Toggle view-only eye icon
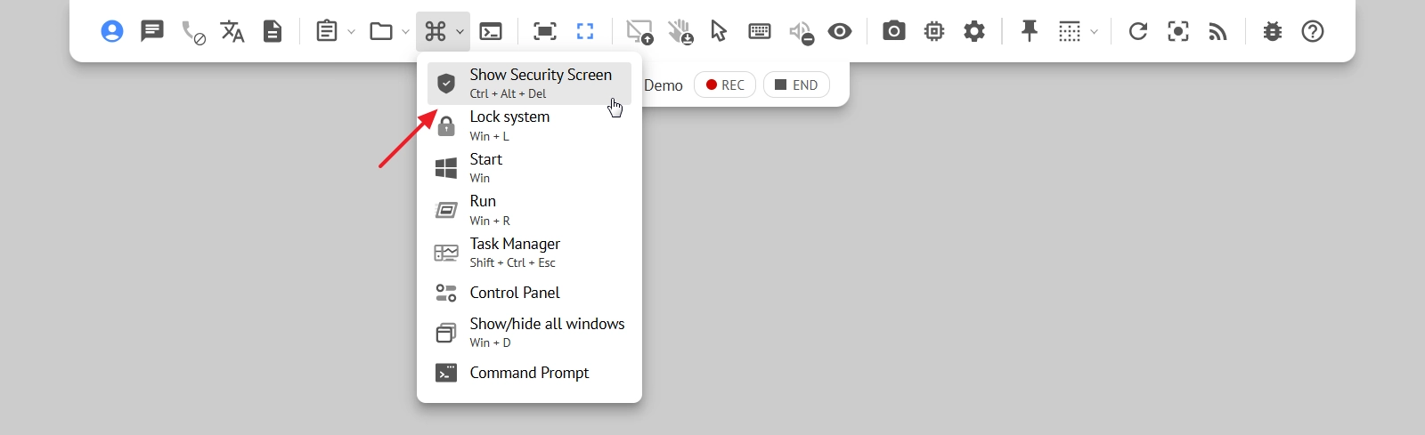 click(x=839, y=31)
